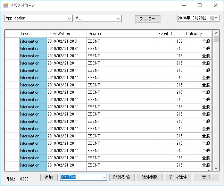Sort by the Level column header
The width and height of the screenshot is (224, 186).
(33, 34)
